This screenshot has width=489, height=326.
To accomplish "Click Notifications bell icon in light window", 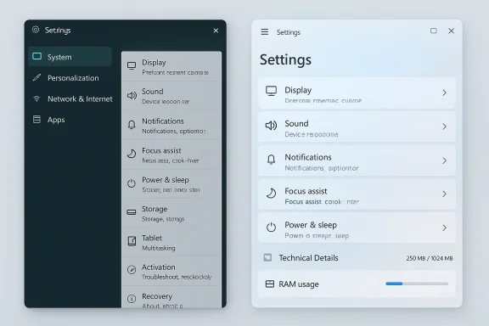I will coord(271,160).
